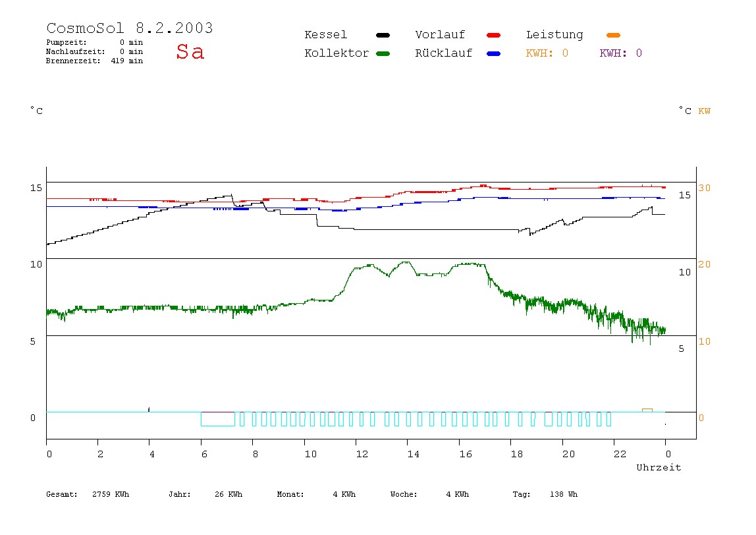756x535 pixels.
Task: Click the green Kollektor legend swatch
Action: (383, 53)
